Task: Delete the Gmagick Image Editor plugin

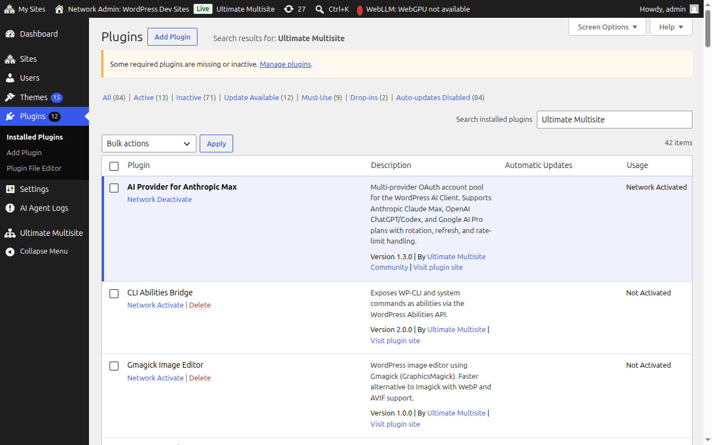Action: [x=200, y=378]
